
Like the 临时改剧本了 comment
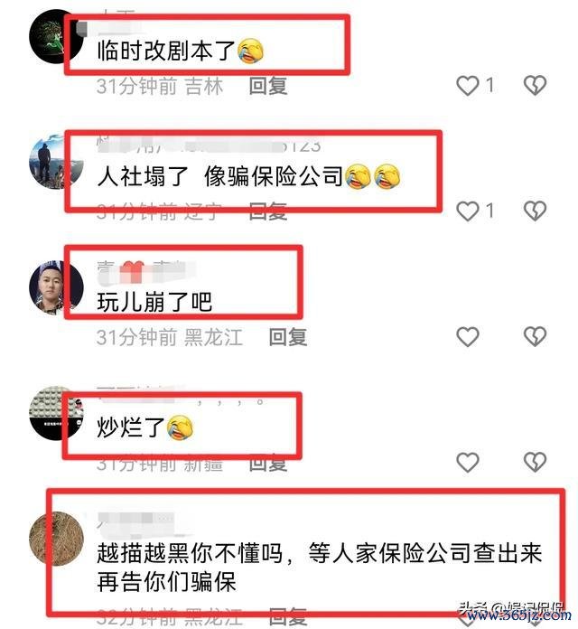point(468,86)
